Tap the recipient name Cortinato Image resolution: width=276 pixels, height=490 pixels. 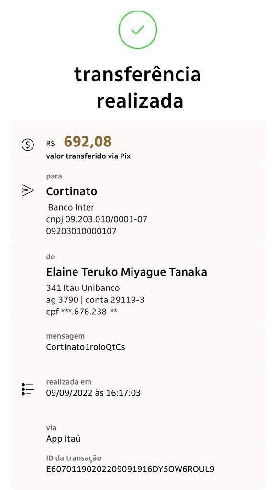click(71, 191)
